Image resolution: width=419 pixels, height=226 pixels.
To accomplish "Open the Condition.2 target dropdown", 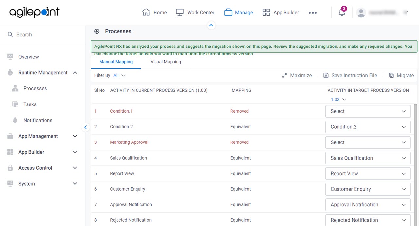I will click(368, 127).
